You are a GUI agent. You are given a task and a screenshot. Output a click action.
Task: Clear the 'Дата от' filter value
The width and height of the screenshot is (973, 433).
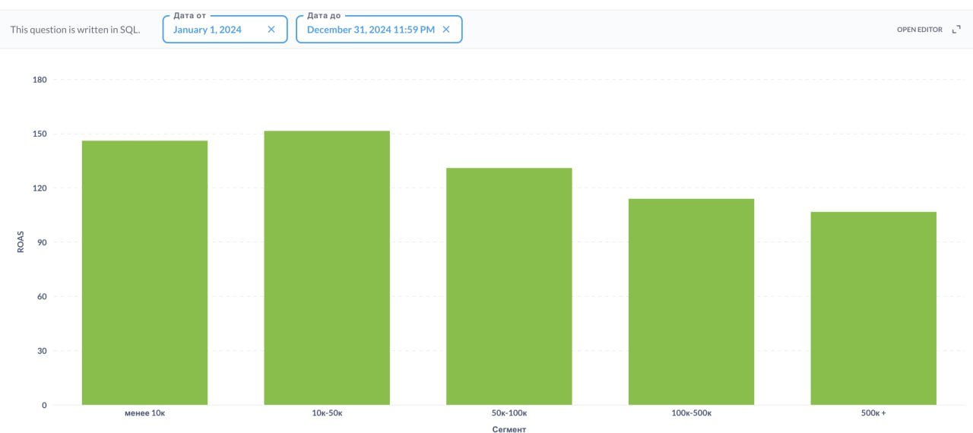271,30
